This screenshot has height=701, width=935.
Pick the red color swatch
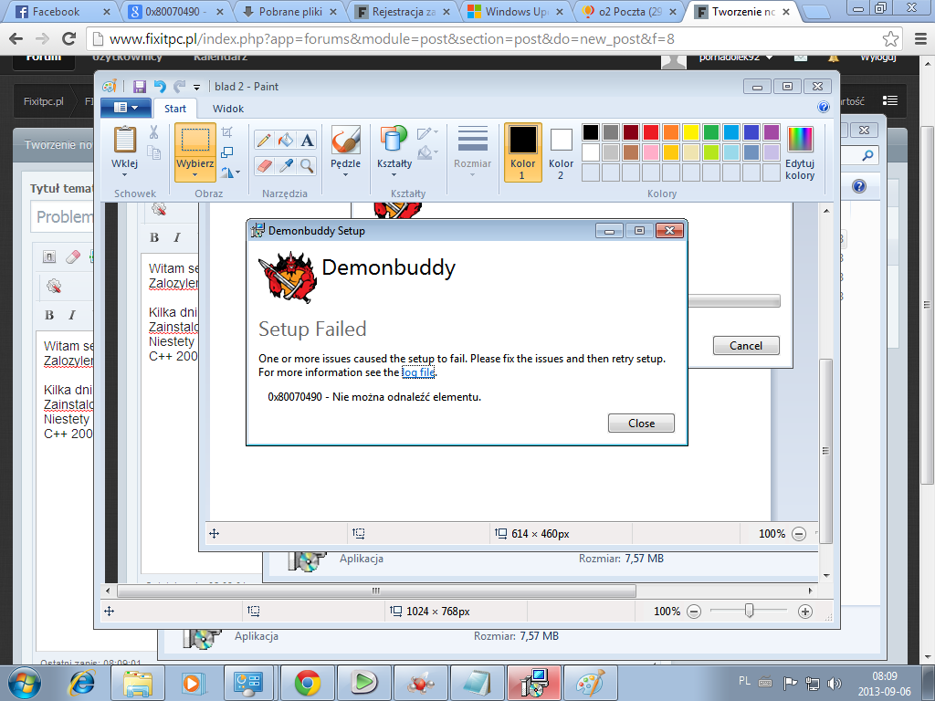pos(650,131)
